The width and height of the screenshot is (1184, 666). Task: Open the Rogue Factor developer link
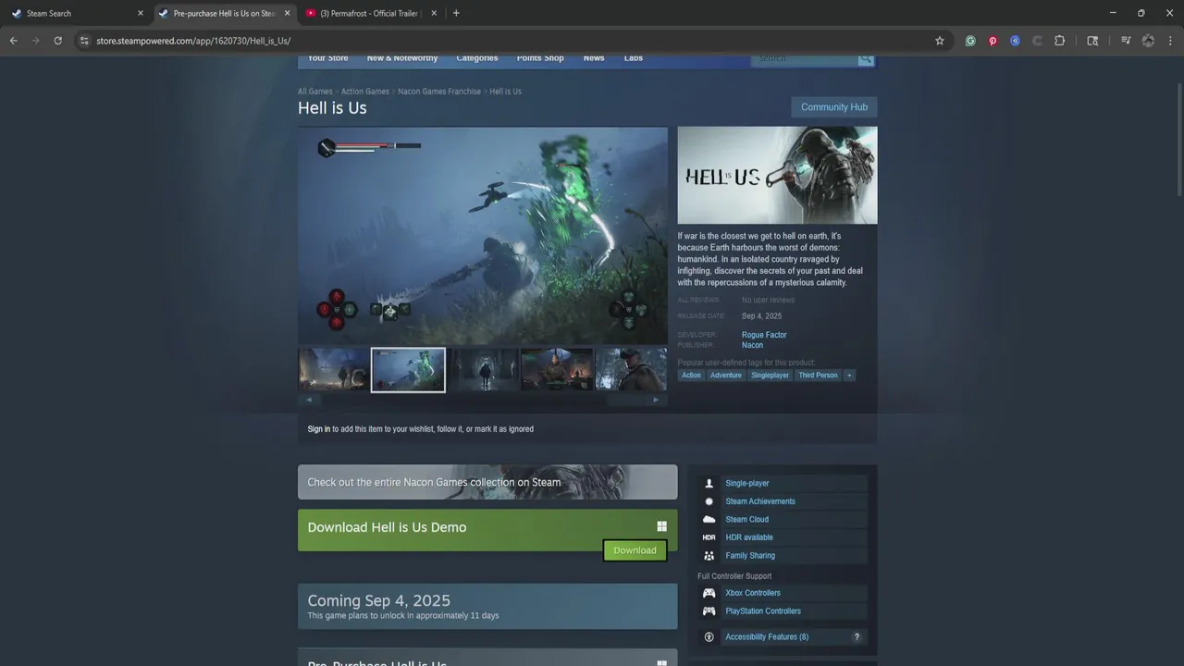click(x=764, y=335)
